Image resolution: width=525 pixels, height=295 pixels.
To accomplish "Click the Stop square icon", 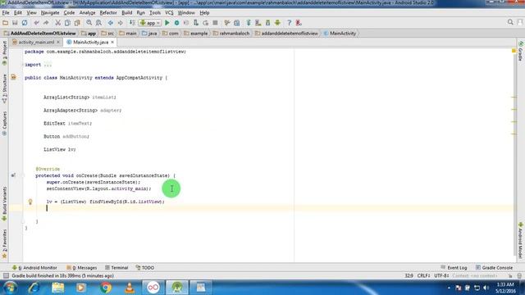I will coord(215,23).
